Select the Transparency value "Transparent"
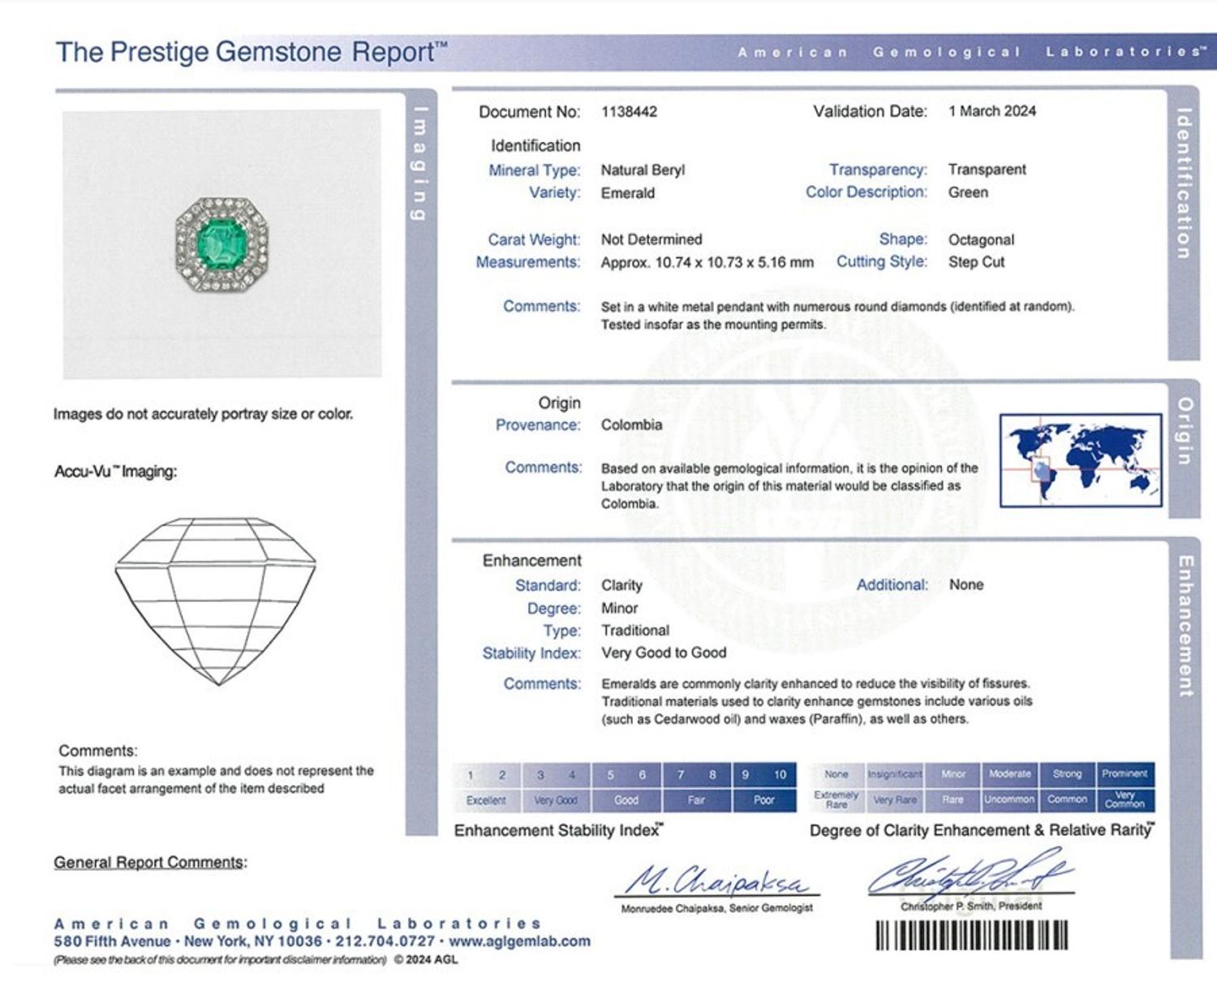 pos(987,170)
